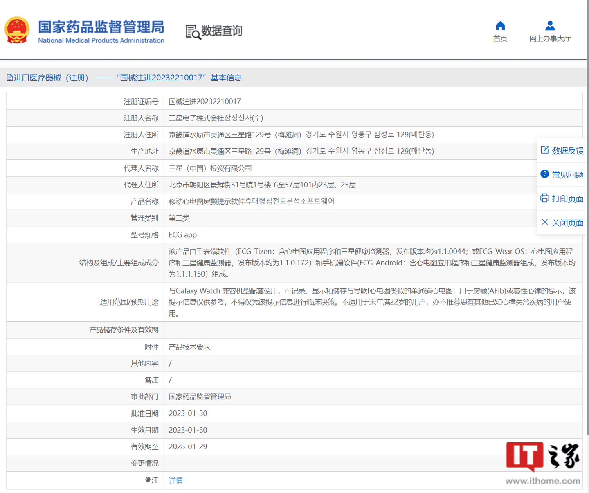Click the “国械注进20232210017”基本信息 heading

(x=179, y=78)
